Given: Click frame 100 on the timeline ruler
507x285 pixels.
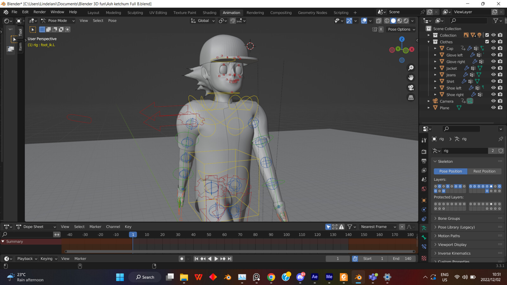Looking at the screenshot, I should pyautogui.click(x=286, y=235).
